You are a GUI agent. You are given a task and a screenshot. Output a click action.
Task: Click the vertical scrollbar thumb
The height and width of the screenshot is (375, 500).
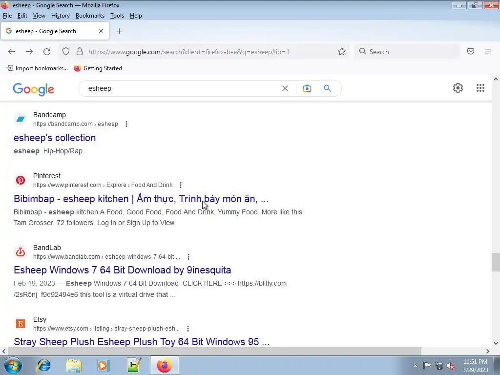(x=496, y=262)
